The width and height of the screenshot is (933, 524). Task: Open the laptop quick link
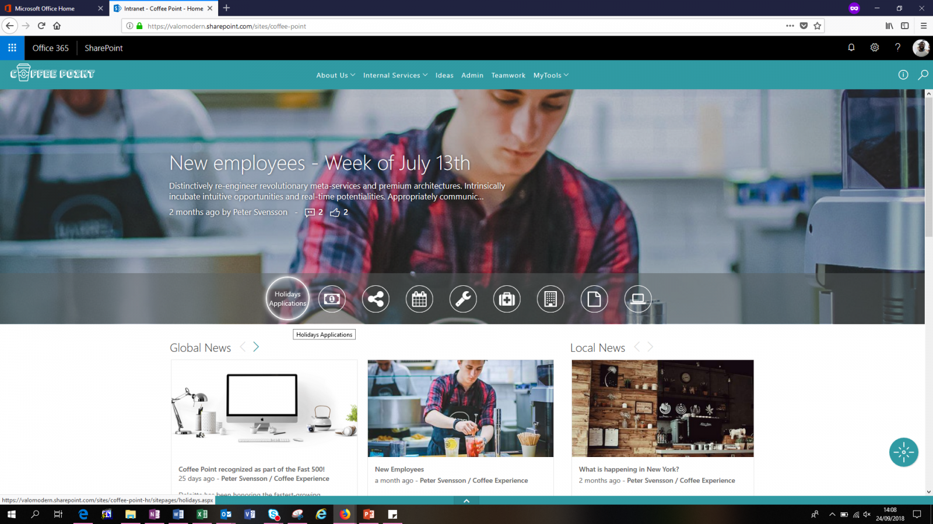[x=638, y=299]
